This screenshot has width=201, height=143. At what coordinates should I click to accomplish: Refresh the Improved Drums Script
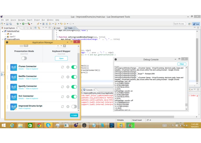point(62,107)
